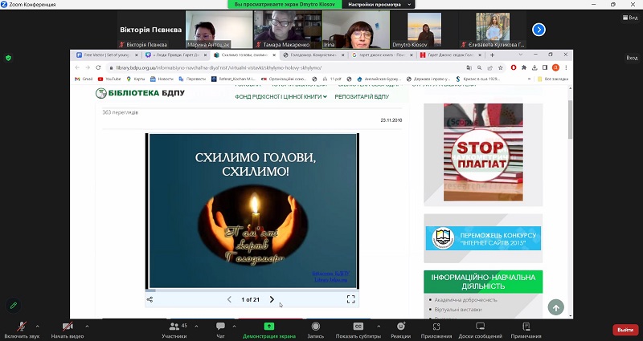Start recording with Запись

[x=315, y=331]
